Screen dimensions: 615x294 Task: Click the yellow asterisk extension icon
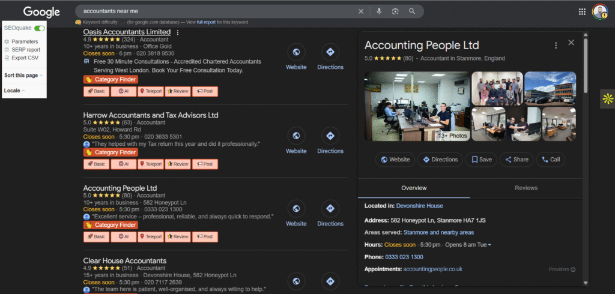click(x=607, y=99)
